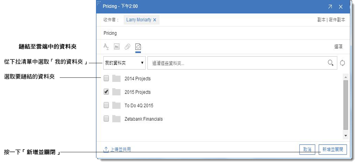This screenshot has width=357, height=164.
Task: Click the 新增並關閉 button
Action: pyautogui.click(x=333, y=150)
